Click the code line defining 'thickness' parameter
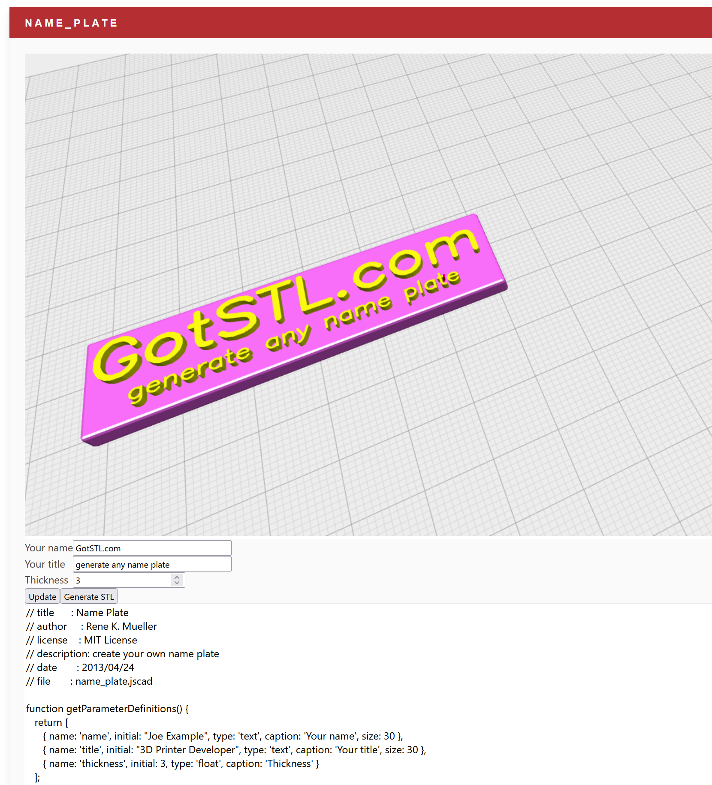Viewport: 712px width, 785px height. pyautogui.click(x=181, y=764)
